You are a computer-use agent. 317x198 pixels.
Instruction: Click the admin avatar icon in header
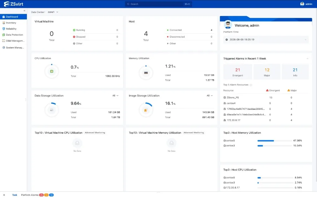[x=302, y=4]
